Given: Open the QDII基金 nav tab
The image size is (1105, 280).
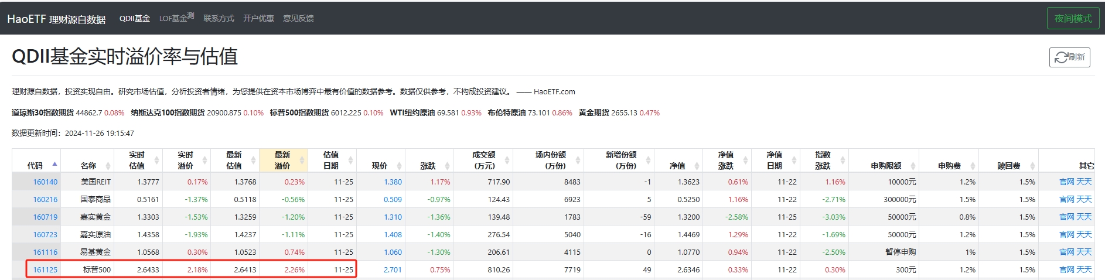Looking at the screenshot, I should [135, 19].
